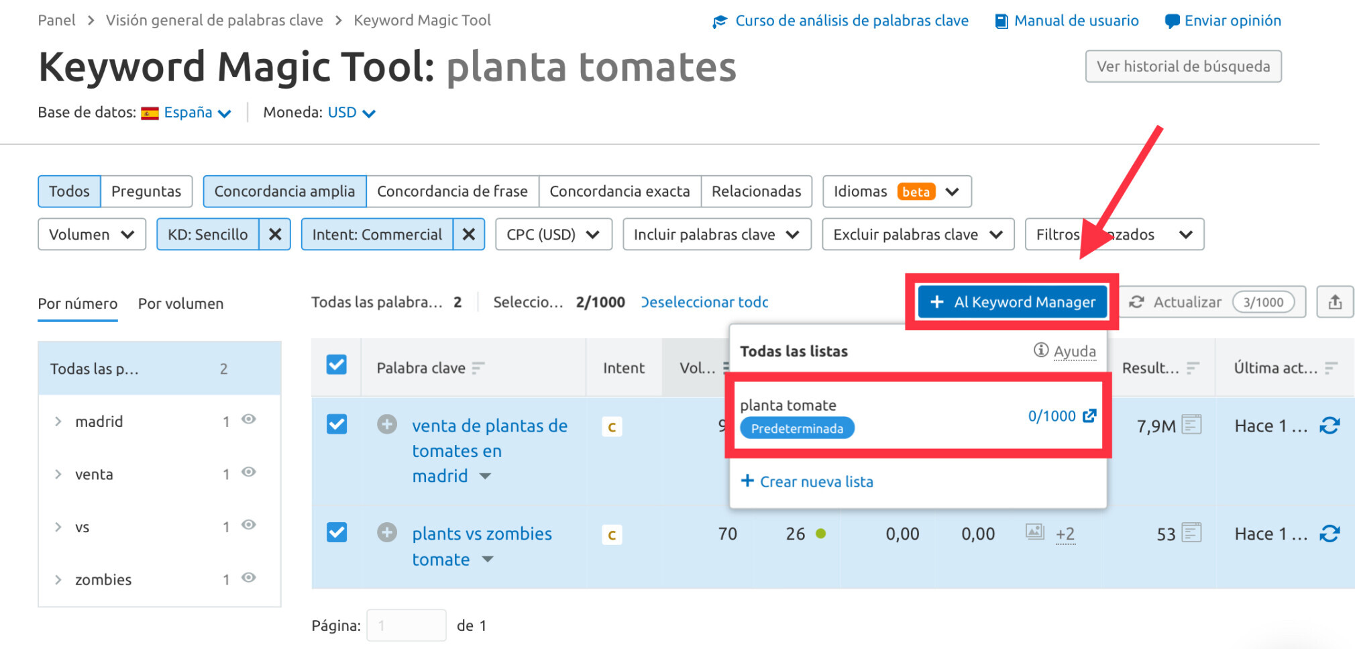This screenshot has width=1355, height=649.
Task: Open the Volumen filter dropdown
Action: point(92,234)
